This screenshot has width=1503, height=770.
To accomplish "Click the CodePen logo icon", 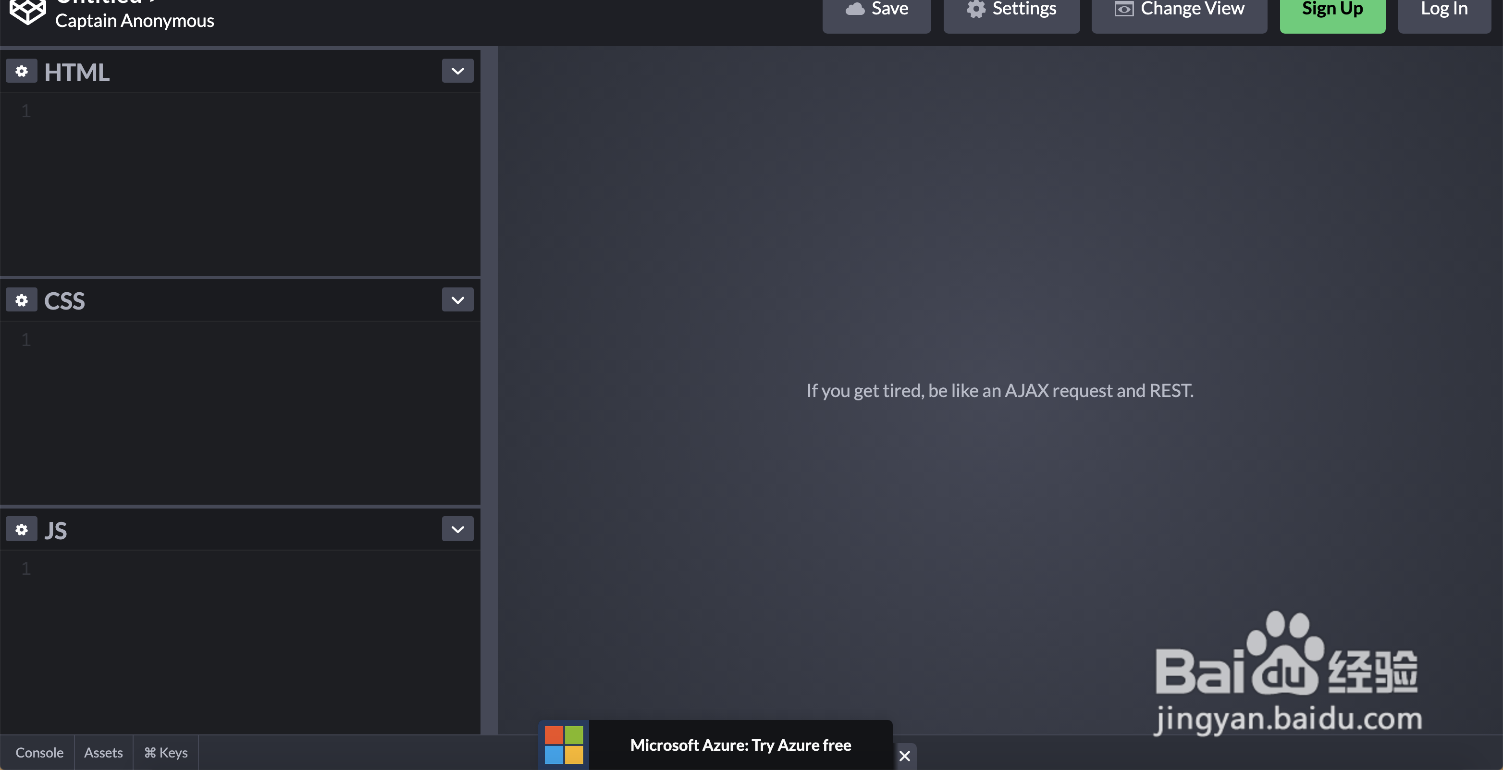I will click(x=27, y=12).
